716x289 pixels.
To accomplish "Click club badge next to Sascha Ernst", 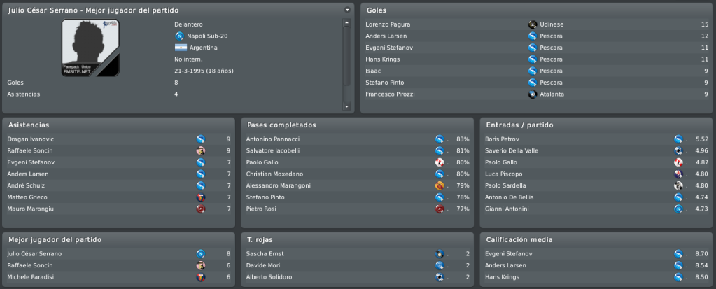I will [440, 254].
